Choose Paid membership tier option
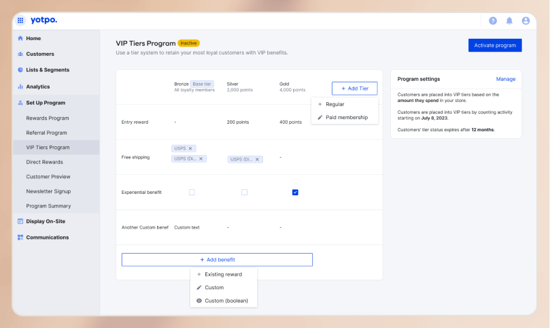 (346, 117)
